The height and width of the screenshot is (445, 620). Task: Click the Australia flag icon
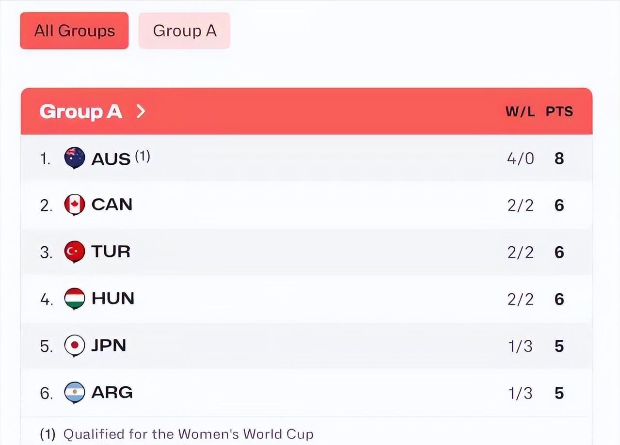75,158
